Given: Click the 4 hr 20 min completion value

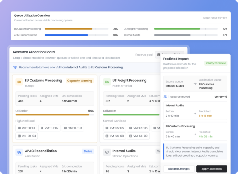Looking at the screenshot, I should coord(69,171).
